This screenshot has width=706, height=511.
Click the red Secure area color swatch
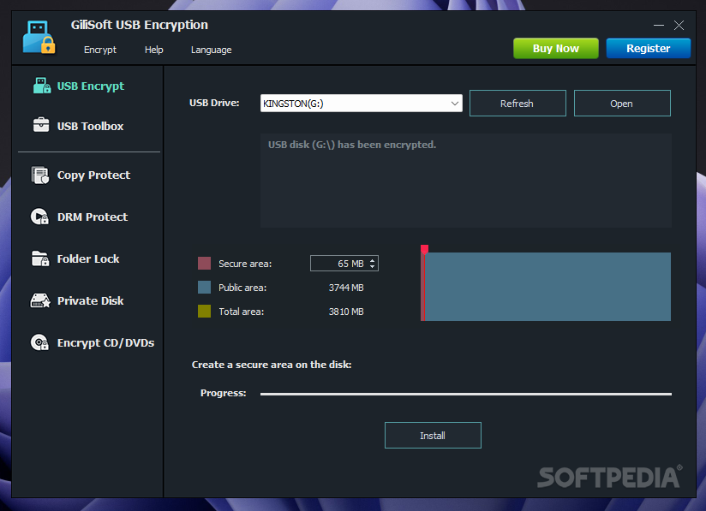pos(205,263)
